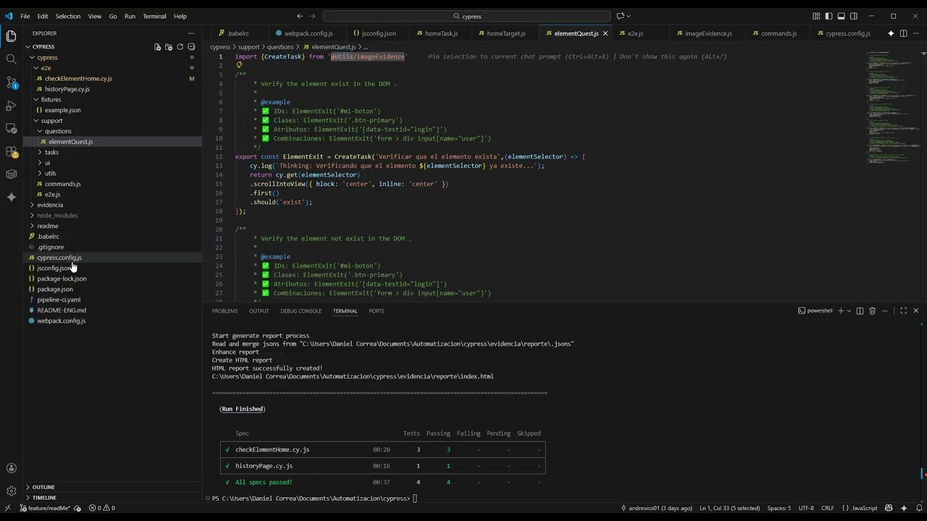Open the Run and Debug view
Screen dimensions: 927x521
(11, 105)
